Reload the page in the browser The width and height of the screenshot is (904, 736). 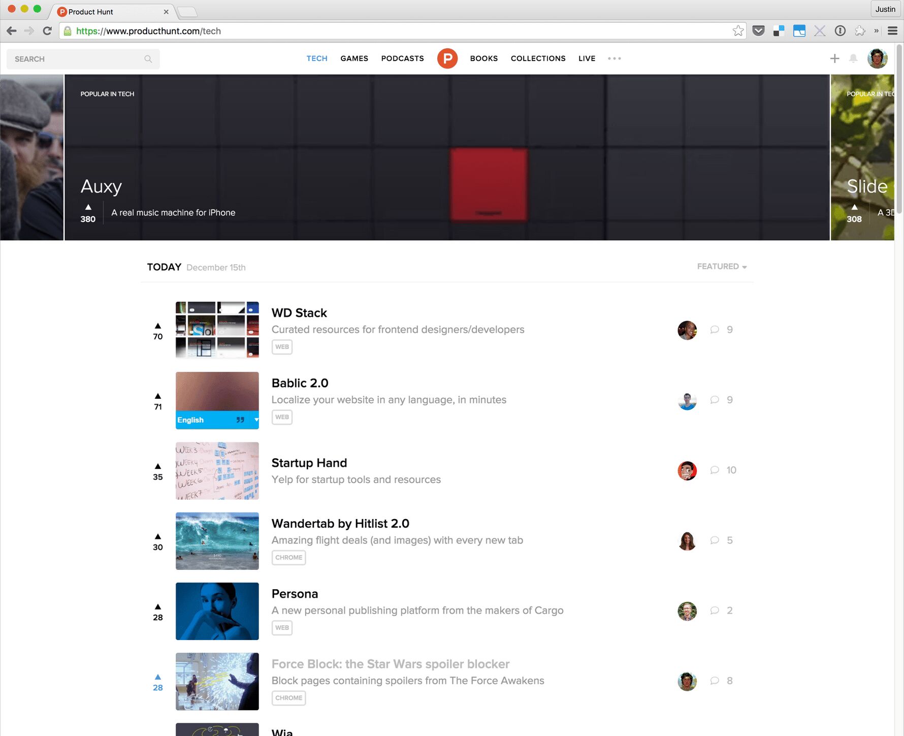pyautogui.click(x=47, y=31)
